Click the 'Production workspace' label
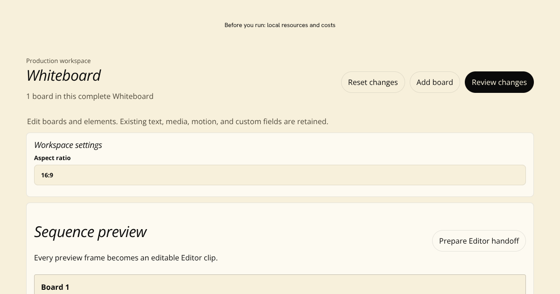Image resolution: width=560 pixels, height=294 pixels. point(58,61)
